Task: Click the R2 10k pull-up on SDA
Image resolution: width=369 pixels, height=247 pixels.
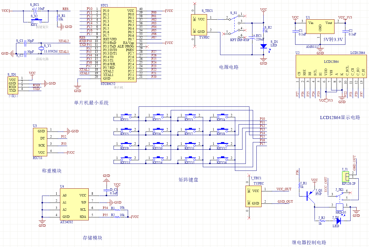Action: point(117,217)
